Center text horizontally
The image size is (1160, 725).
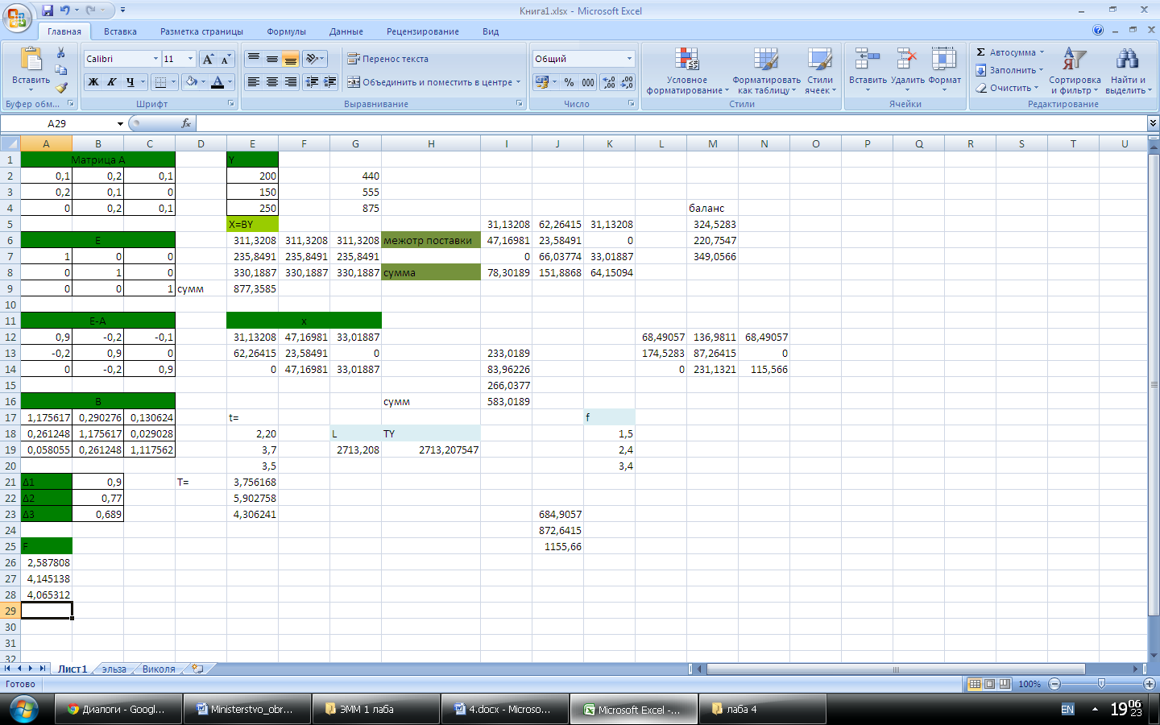point(272,82)
